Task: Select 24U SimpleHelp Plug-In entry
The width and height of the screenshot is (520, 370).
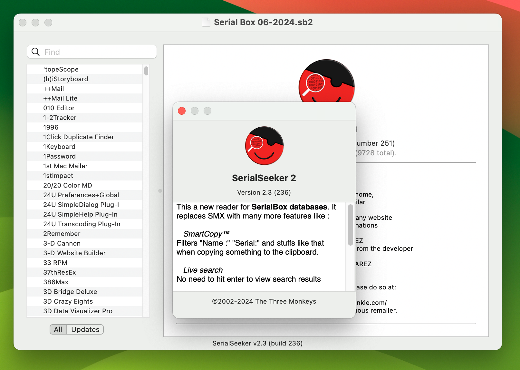Action: point(85,214)
